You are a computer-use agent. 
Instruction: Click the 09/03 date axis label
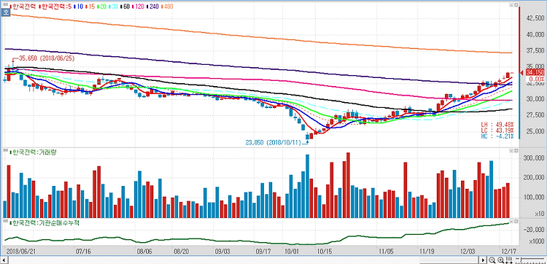[x=222, y=252]
